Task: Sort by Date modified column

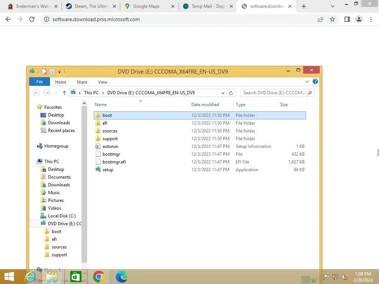Action: click(x=205, y=105)
